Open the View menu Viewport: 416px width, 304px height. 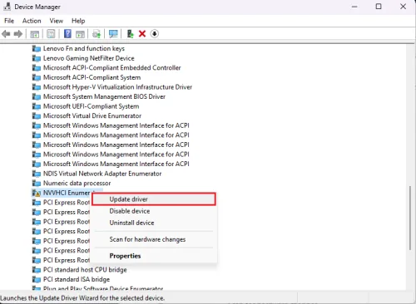[57, 21]
